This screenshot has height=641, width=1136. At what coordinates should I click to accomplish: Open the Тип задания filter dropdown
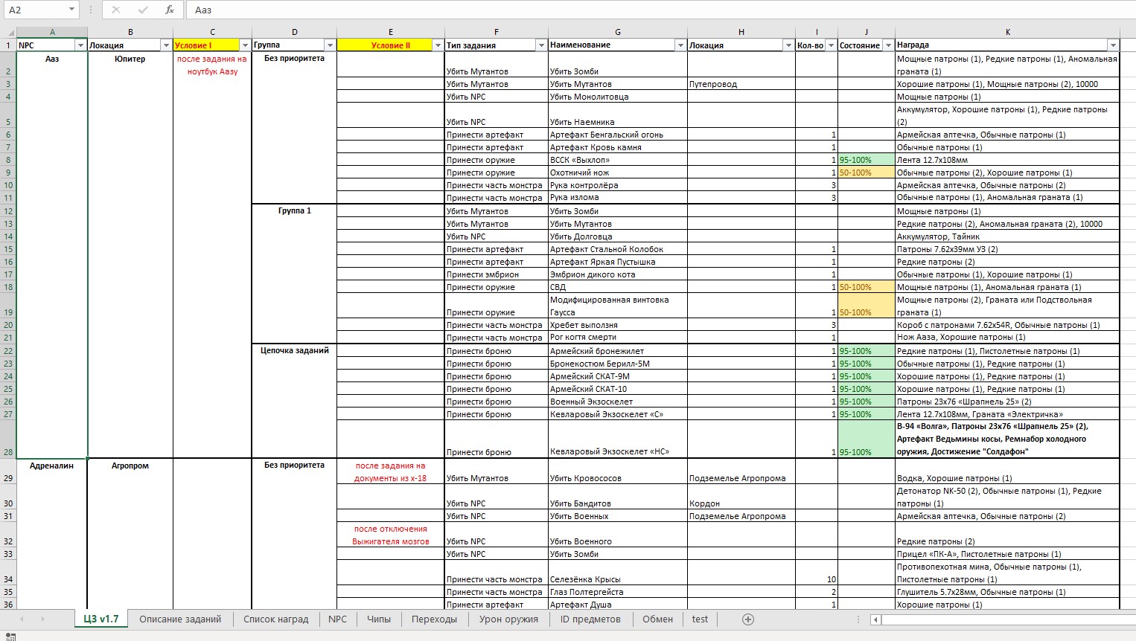[541, 45]
